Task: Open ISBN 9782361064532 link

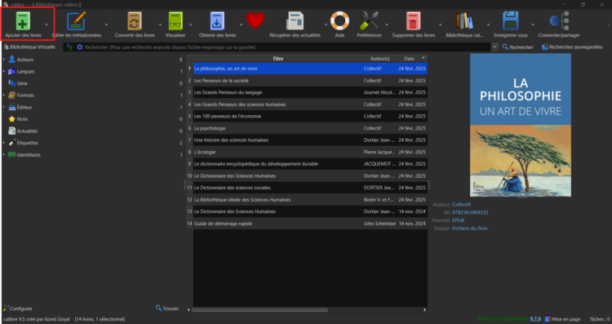Action: pyautogui.click(x=470, y=212)
